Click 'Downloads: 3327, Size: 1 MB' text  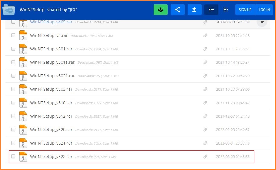click(97, 116)
